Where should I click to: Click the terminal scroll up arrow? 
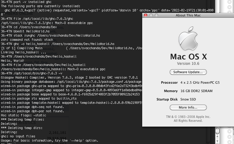click(217, 136)
